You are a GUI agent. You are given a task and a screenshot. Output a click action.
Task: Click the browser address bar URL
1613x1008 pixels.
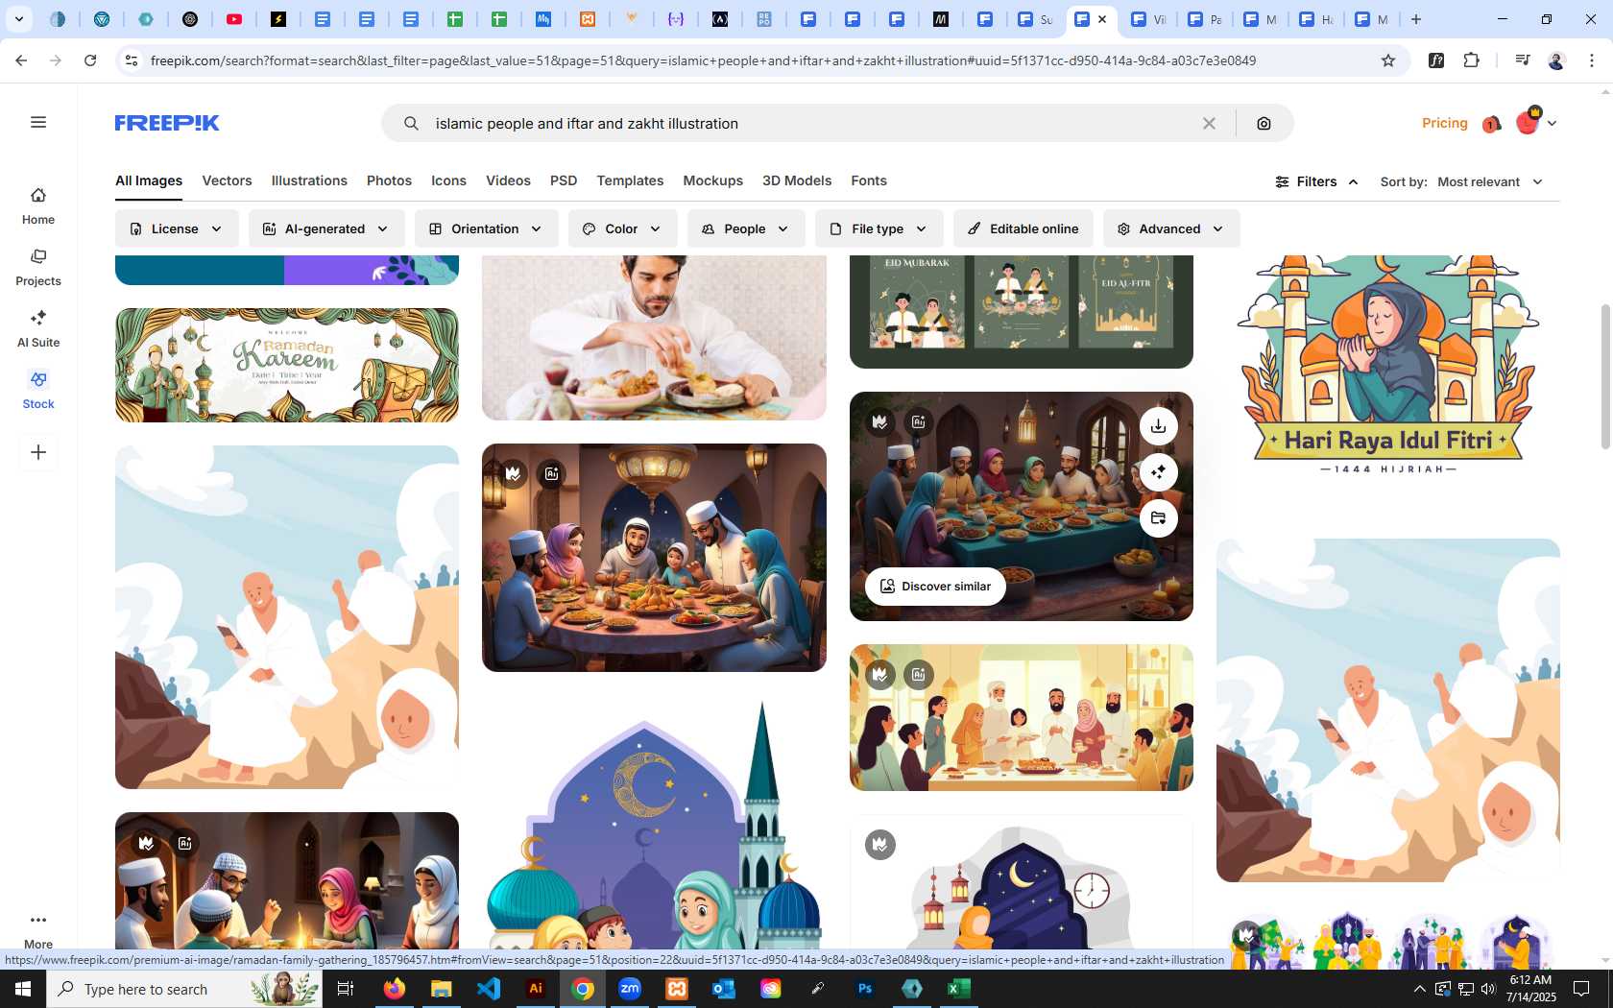[x=703, y=60]
